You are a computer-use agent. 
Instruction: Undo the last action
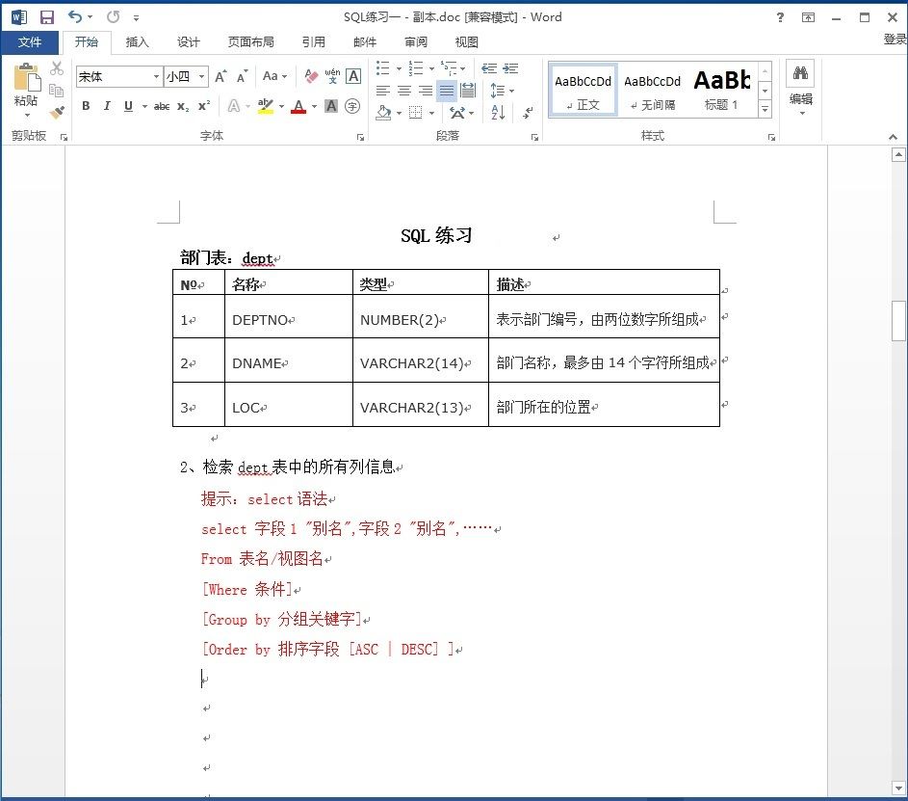click(75, 16)
